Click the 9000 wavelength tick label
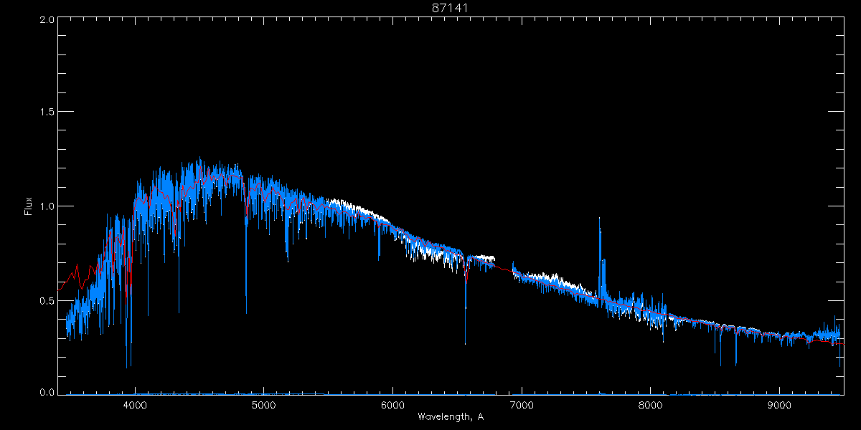 click(780, 403)
